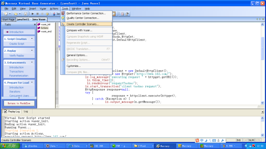This screenshot has height=149, width=266.
Task: Select the Actions node in the tree
Action: pos(44,28)
